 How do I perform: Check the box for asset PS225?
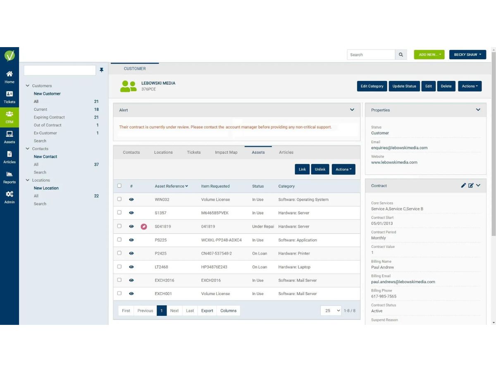tap(119, 240)
